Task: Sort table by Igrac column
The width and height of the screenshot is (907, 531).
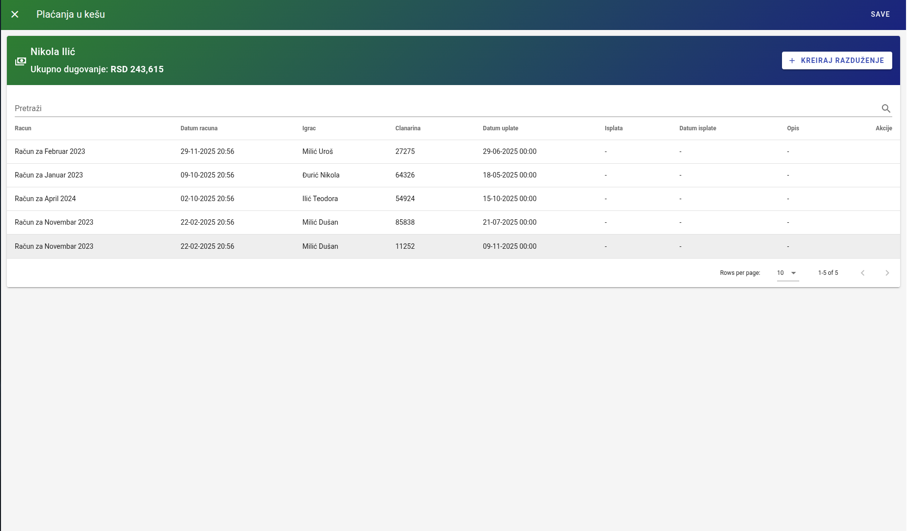Action: point(309,128)
